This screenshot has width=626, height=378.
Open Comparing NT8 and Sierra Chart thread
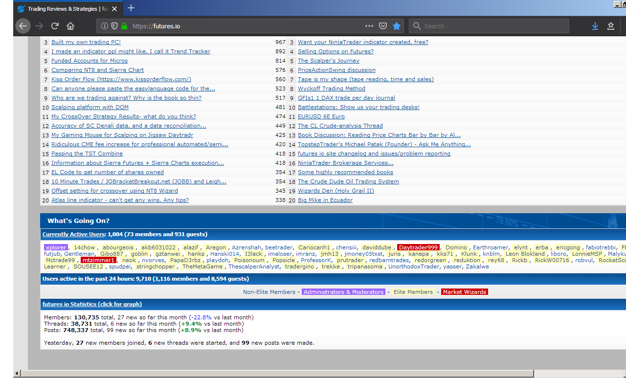click(97, 70)
